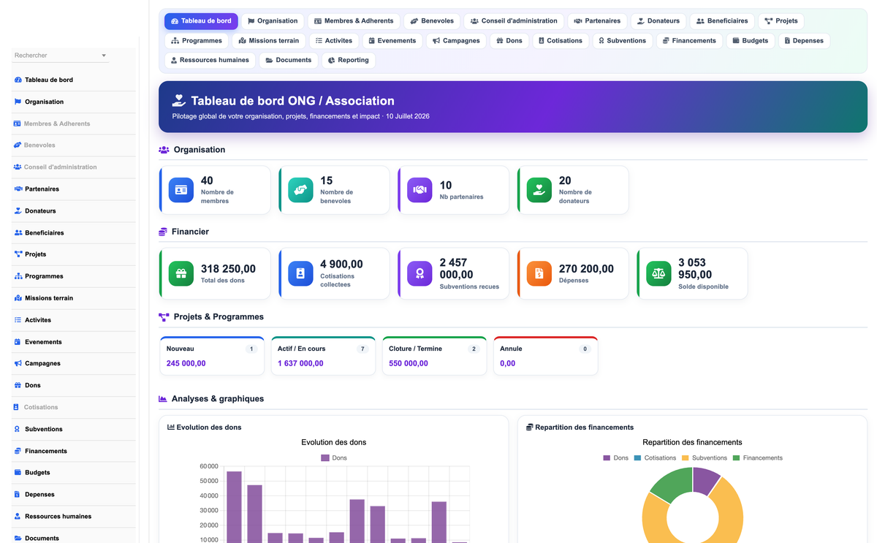Viewport: 877px width, 543px height.
Task: Go to Donateurs top tab
Action: click(x=658, y=21)
